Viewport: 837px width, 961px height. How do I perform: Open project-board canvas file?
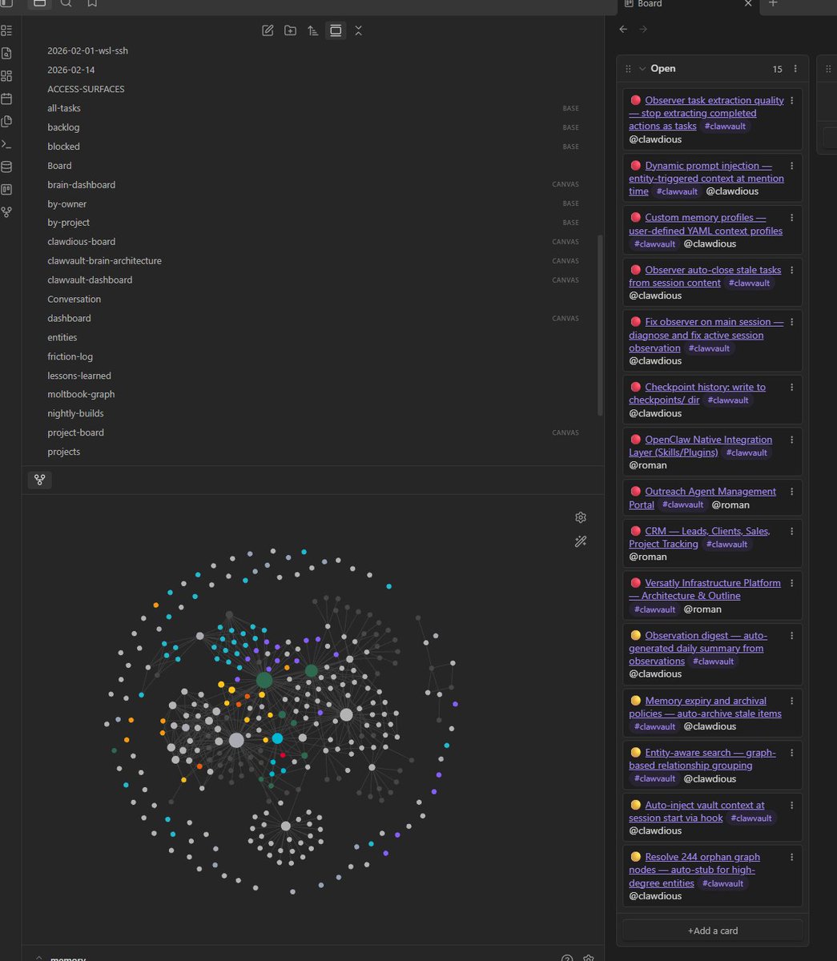75,432
